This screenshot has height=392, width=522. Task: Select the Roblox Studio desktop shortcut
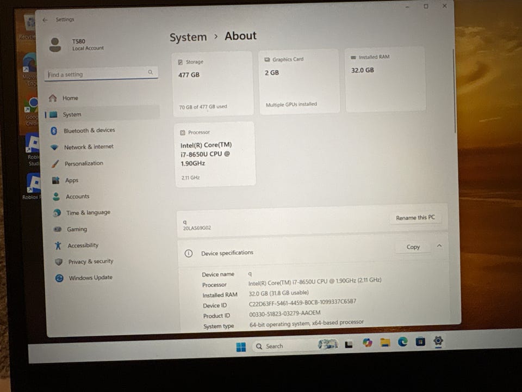pos(33,150)
